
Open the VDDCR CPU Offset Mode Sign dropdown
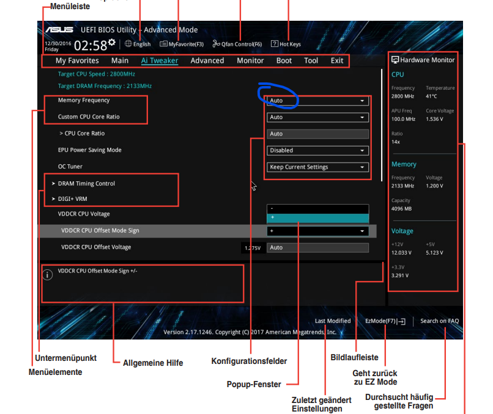[317, 231]
